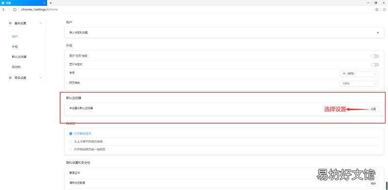This screenshot has height=190, width=388.
Task: Click the gear icon beside 高级设置
Action: [x=10, y=78]
